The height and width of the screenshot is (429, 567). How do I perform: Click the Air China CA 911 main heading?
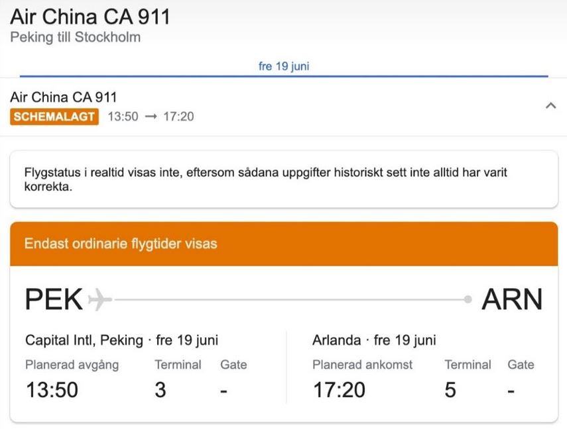coord(90,17)
